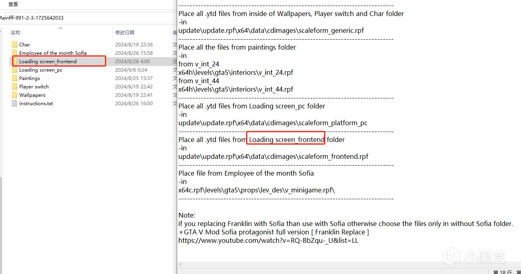Click the Loading screen_frontend folder icon

pos(14,61)
